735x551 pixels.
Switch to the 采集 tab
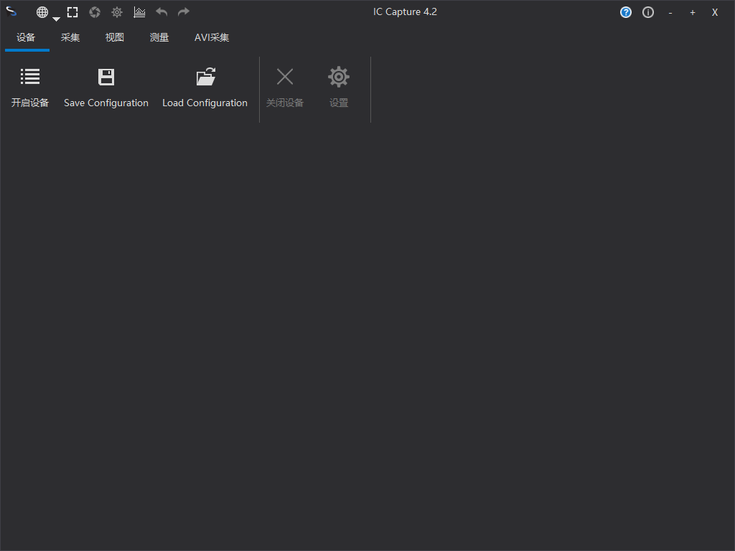pyautogui.click(x=70, y=37)
